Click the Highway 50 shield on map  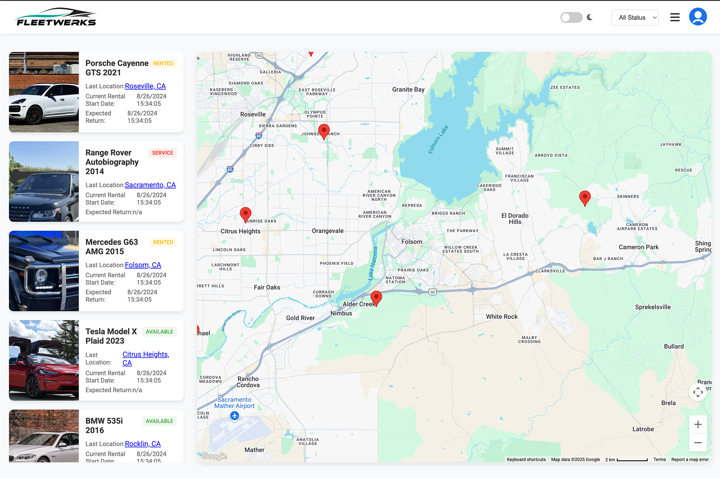tap(432, 292)
